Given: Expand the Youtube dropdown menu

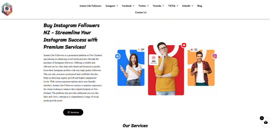Looking at the screenshot, I should (x=158, y=6).
